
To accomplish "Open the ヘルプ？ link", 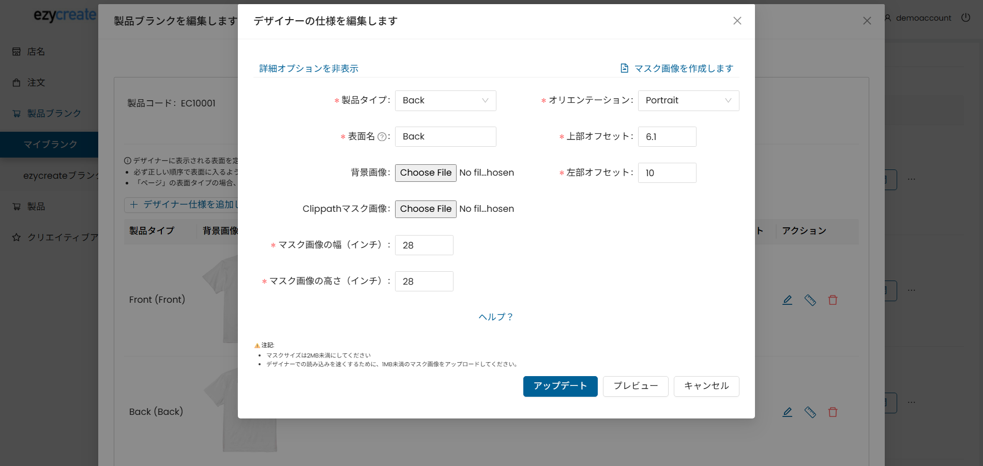I will tap(496, 317).
